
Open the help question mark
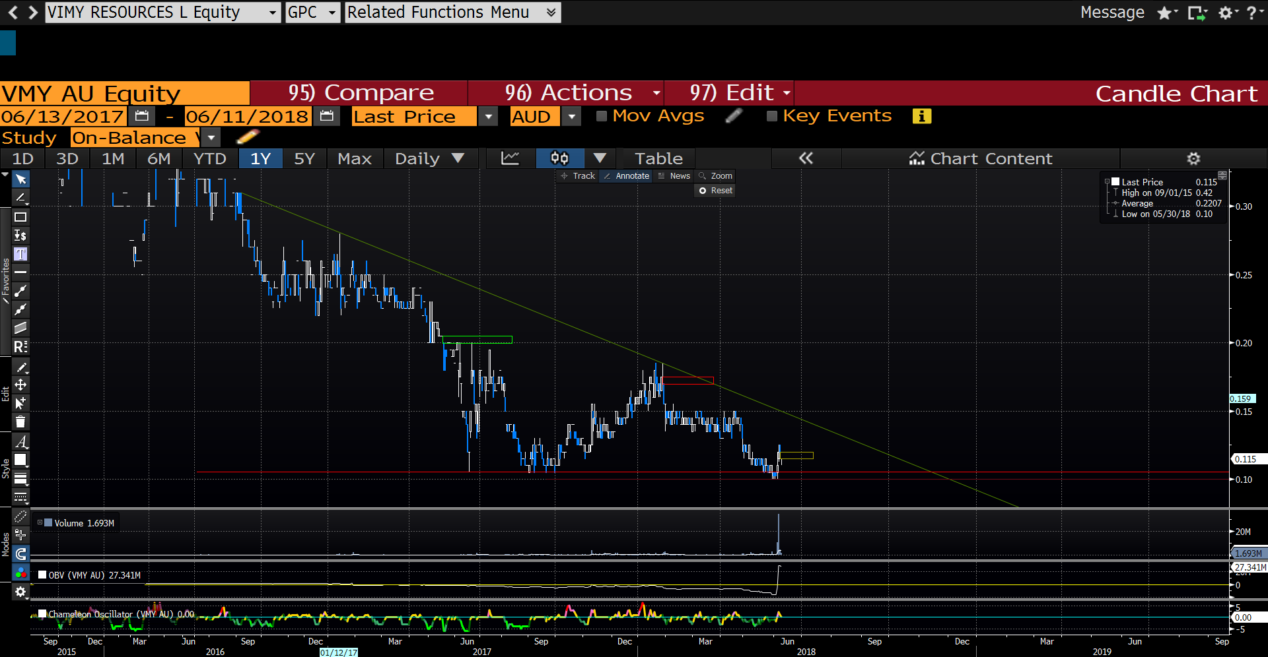click(x=1251, y=13)
